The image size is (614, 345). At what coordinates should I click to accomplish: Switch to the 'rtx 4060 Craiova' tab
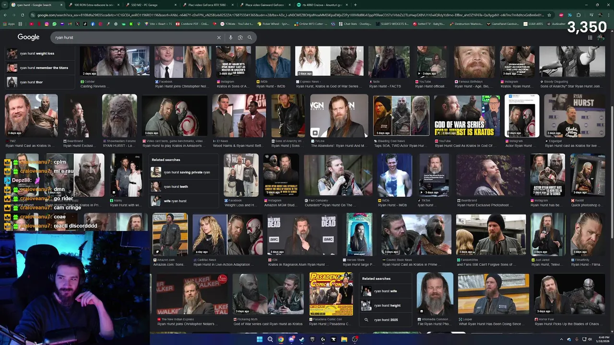coord(321,5)
